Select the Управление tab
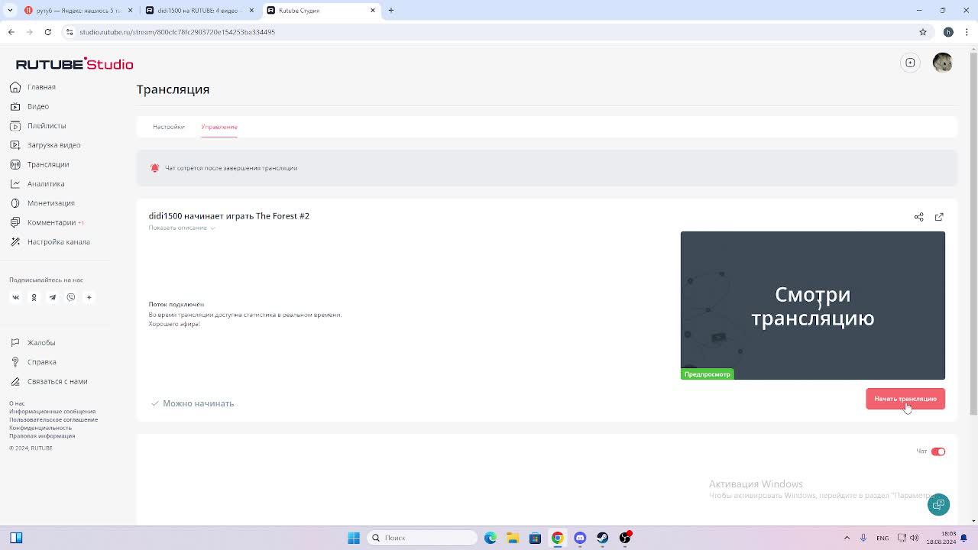978x550 pixels. click(219, 127)
